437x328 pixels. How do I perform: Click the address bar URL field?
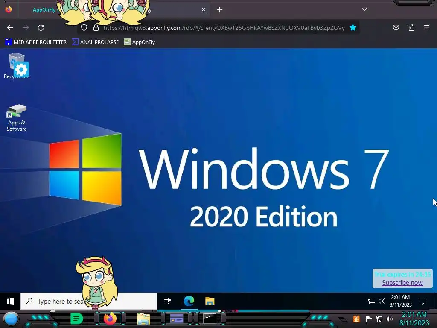pos(224,28)
